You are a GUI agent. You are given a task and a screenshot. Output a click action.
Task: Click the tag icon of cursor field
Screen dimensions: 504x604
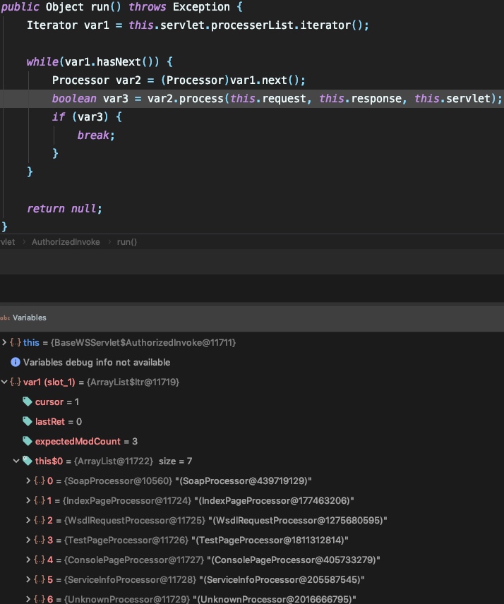pos(28,401)
